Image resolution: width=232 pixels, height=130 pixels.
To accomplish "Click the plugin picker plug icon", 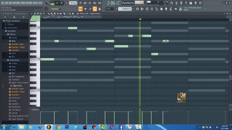I will pyautogui.click(x=166, y=9).
